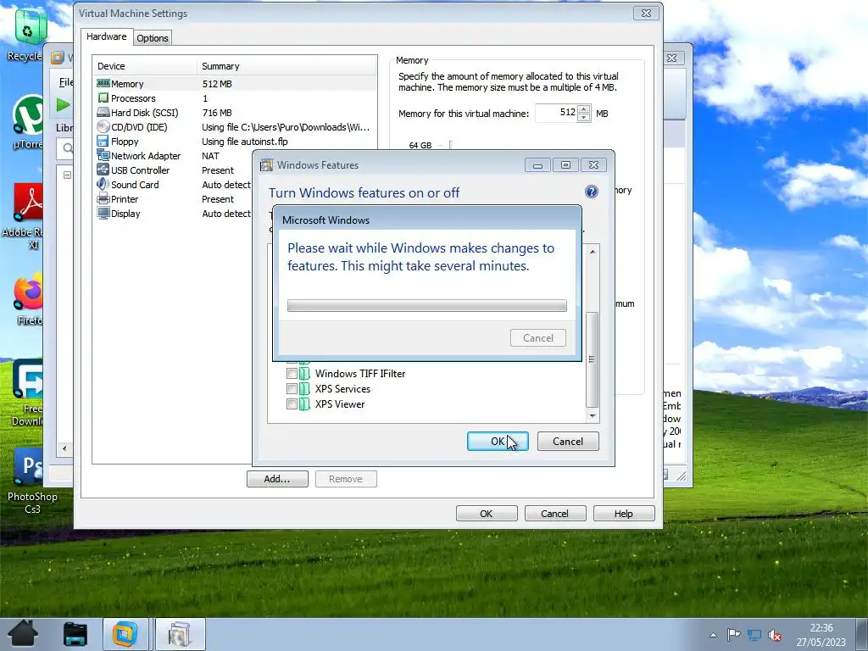Select the Floppy device row
This screenshot has width=868, height=651.
235,142
